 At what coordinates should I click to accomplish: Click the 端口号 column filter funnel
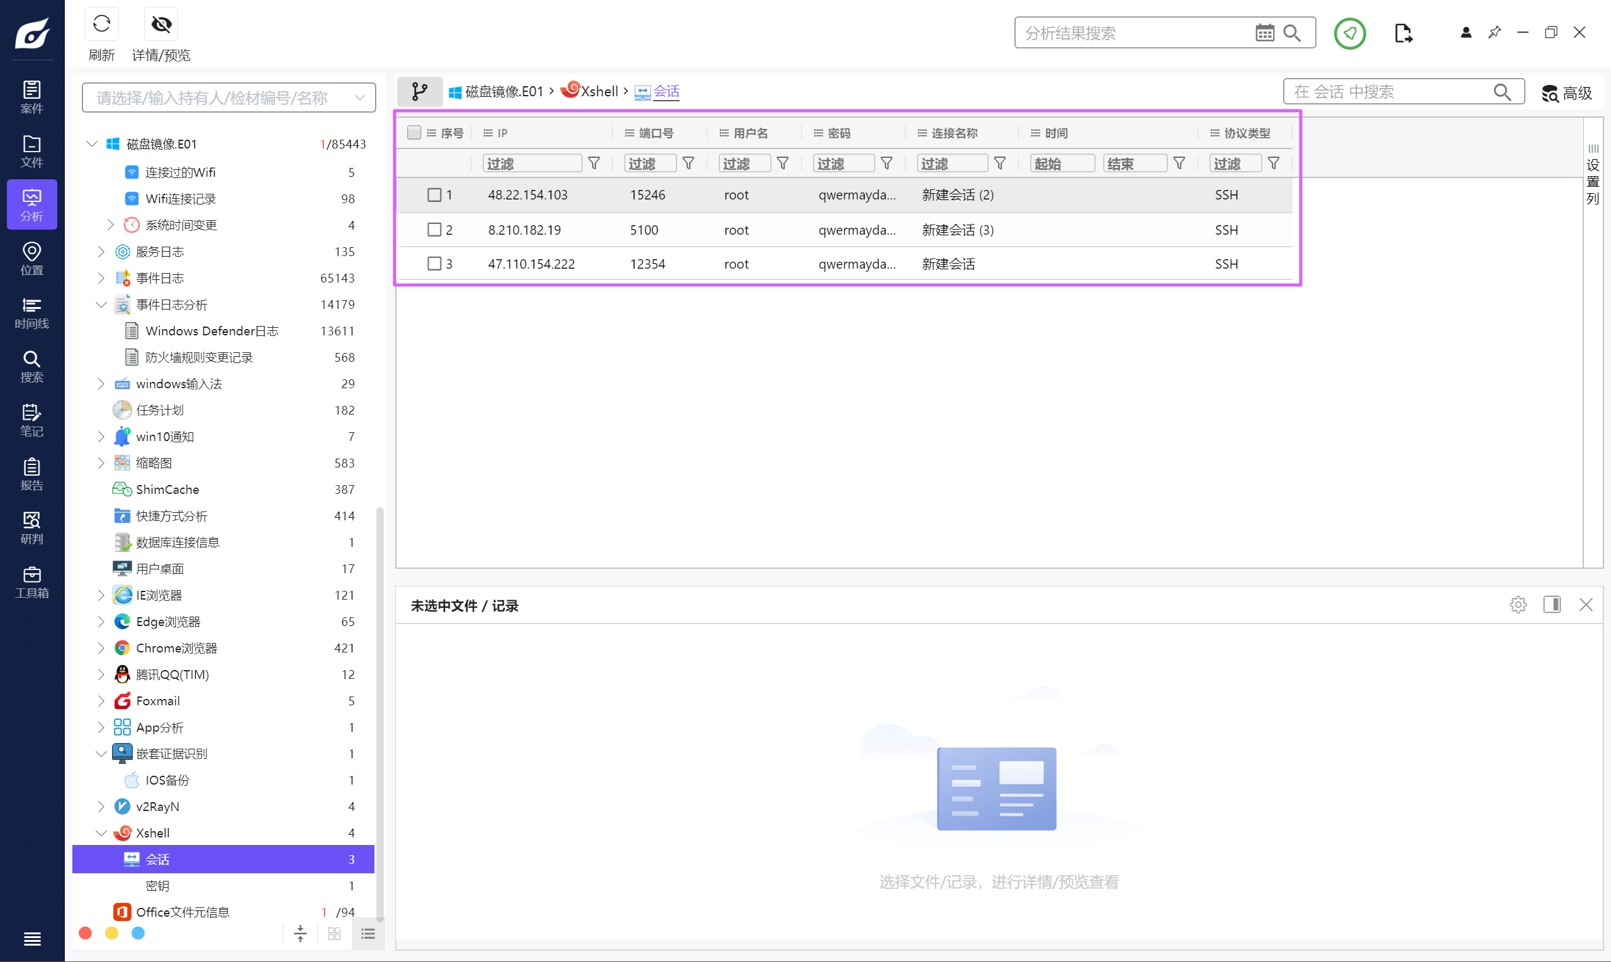coord(688,164)
